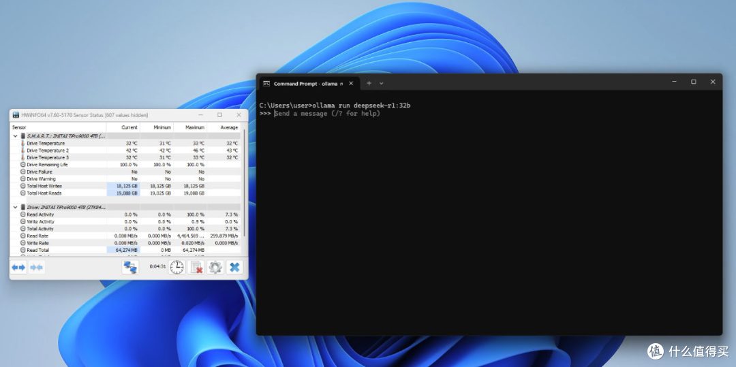This screenshot has height=367, width=736.
Task: Select the Command Prompt - ollama tab
Action: click(309, 84)
